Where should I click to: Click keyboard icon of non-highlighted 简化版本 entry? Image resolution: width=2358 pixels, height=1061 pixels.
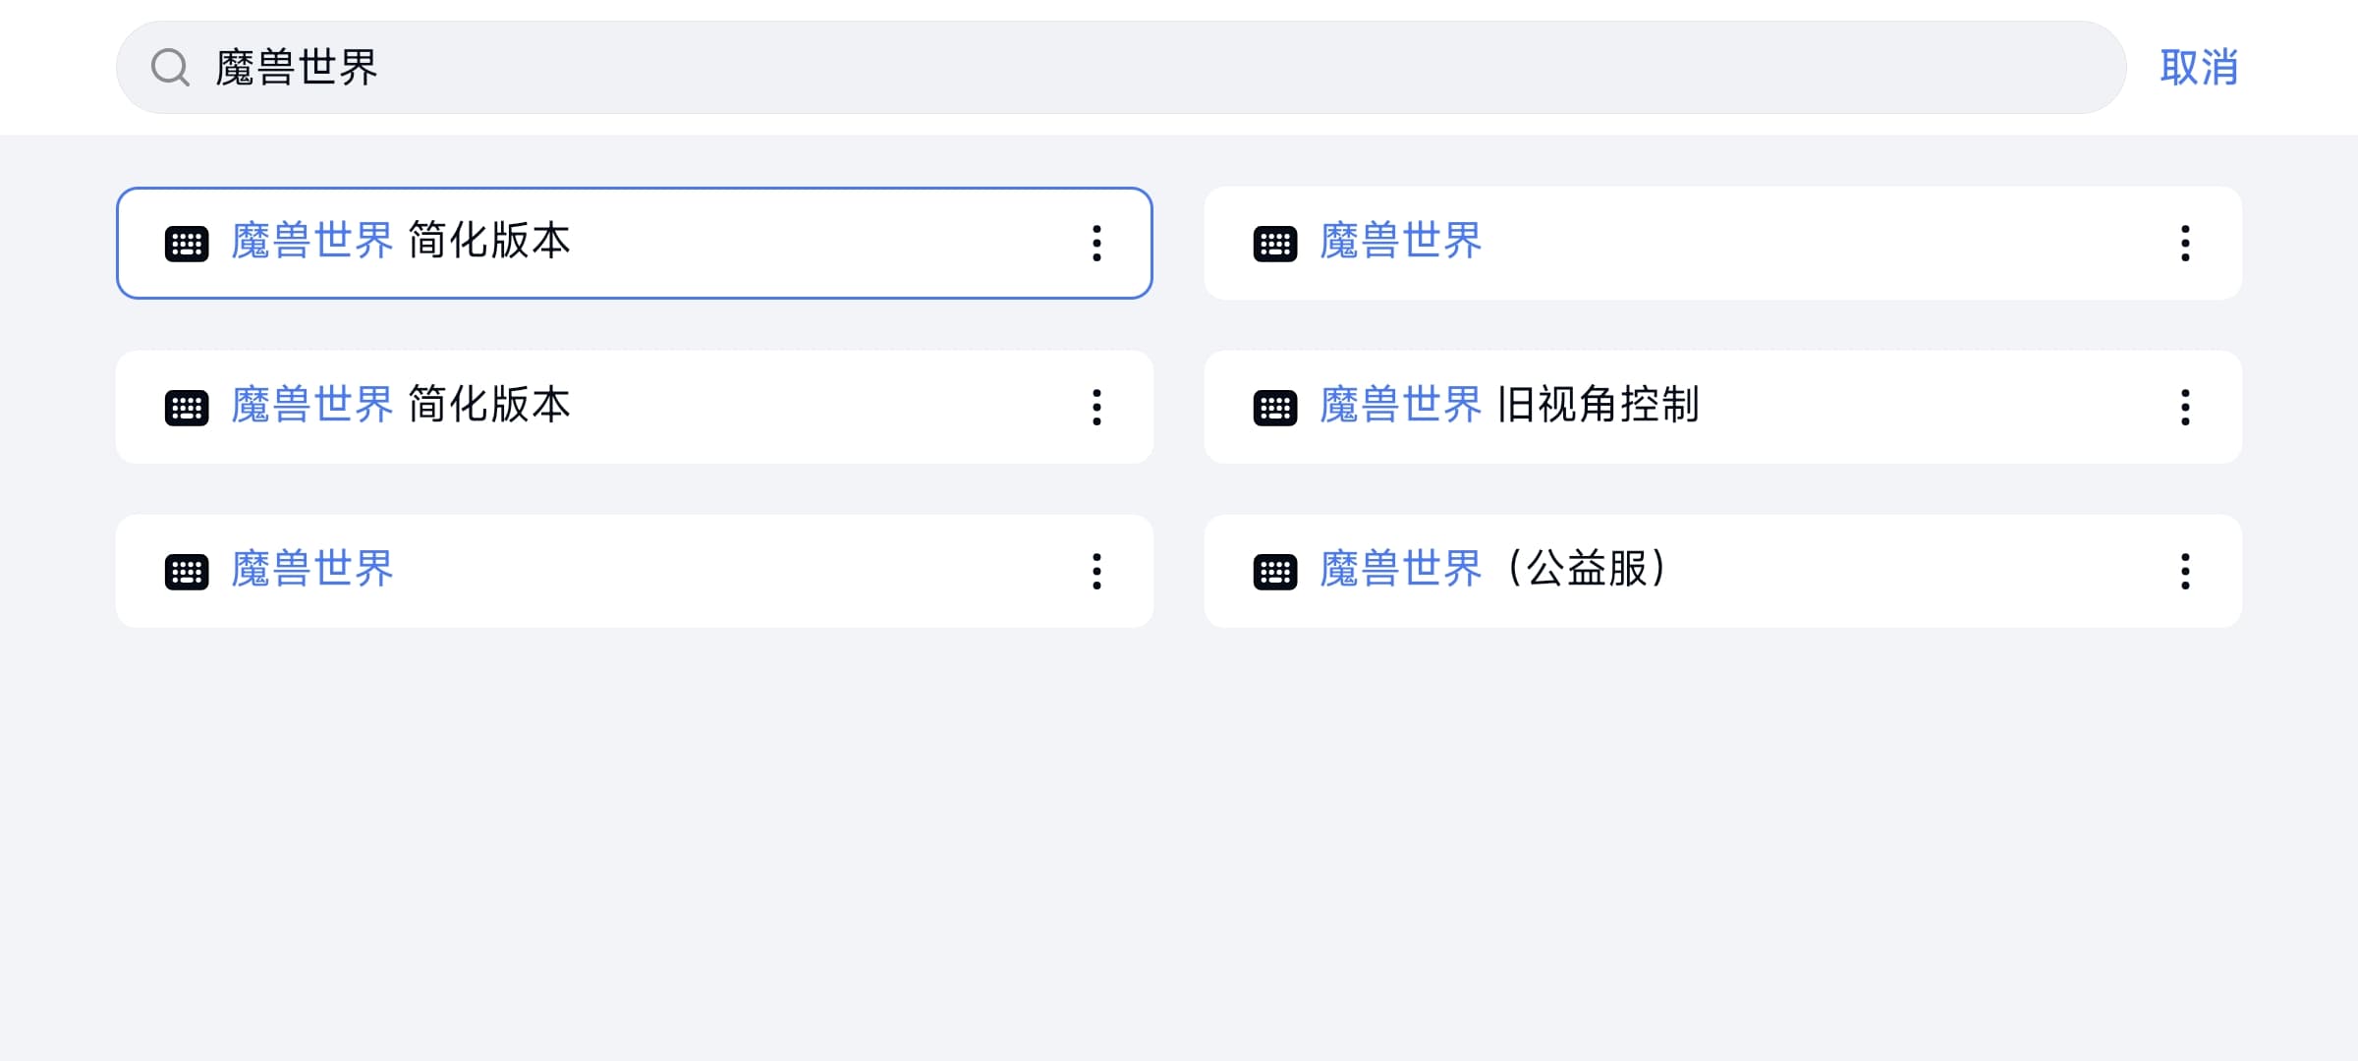pyautogui.click(x=187, y=408)
